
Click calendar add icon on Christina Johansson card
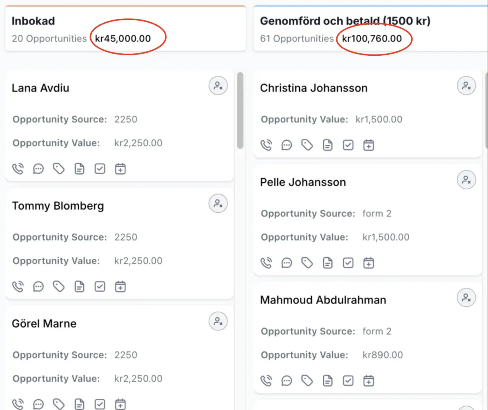368,145
